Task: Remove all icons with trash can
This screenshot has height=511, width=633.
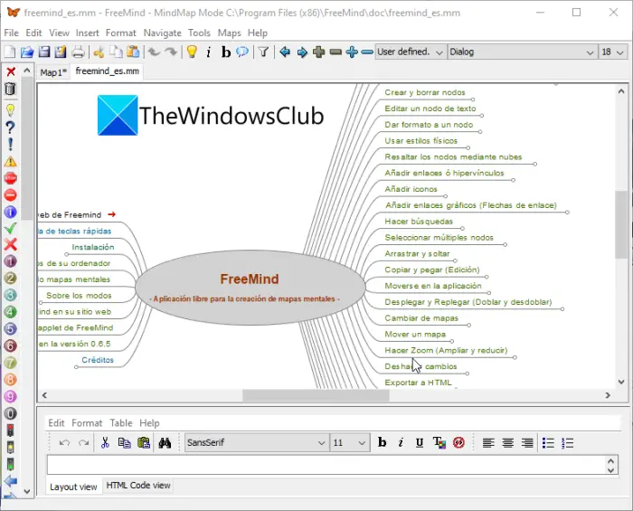Action: tap(11, 89)
